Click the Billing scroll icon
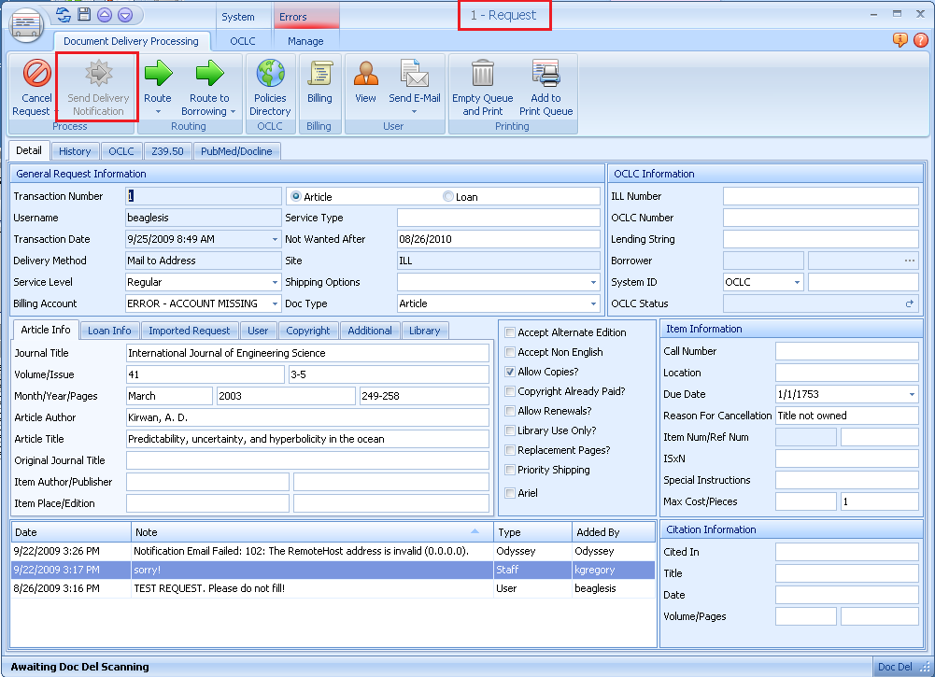This screenshot has height=677, width=935. (319, 75)
